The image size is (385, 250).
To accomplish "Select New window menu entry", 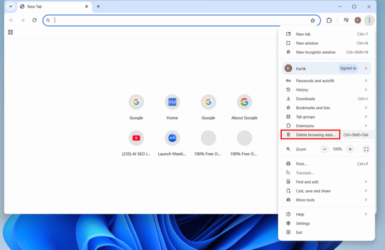I will [326, 43].
